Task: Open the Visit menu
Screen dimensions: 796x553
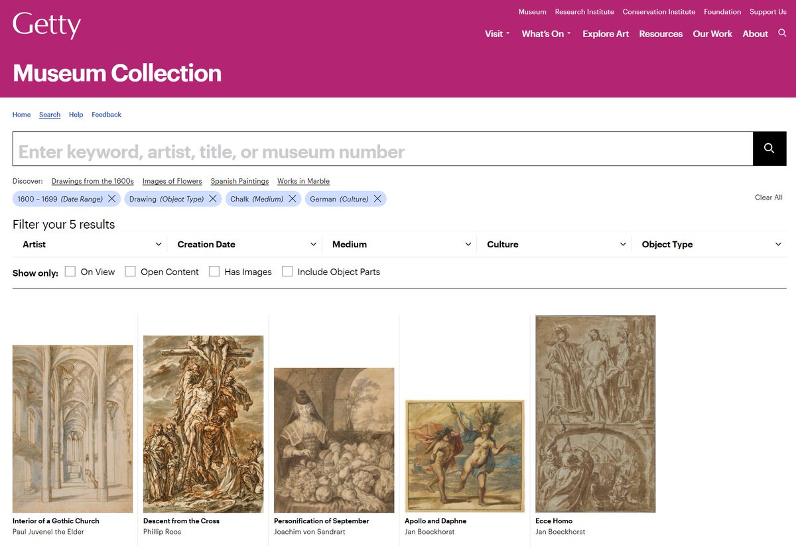Action: (497, 34)
